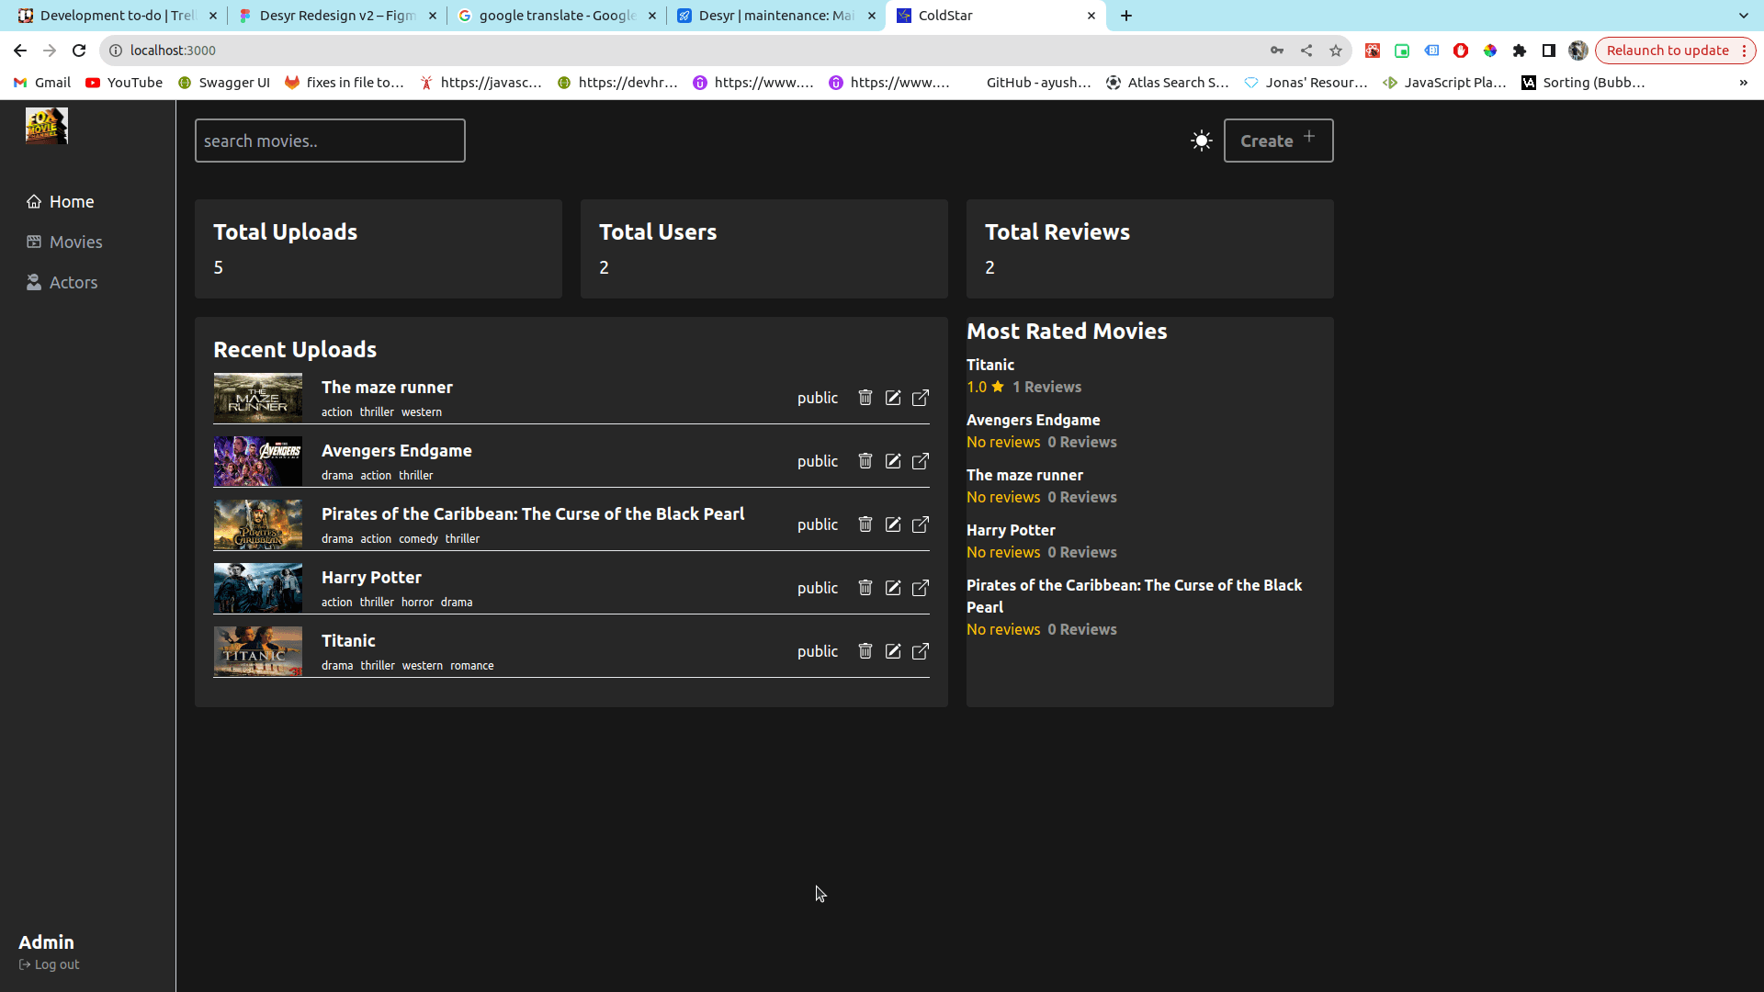Select The maze runner in Most Rated Movies
The height and width of the screenshot is (992, 1764).
[1024, 475]
